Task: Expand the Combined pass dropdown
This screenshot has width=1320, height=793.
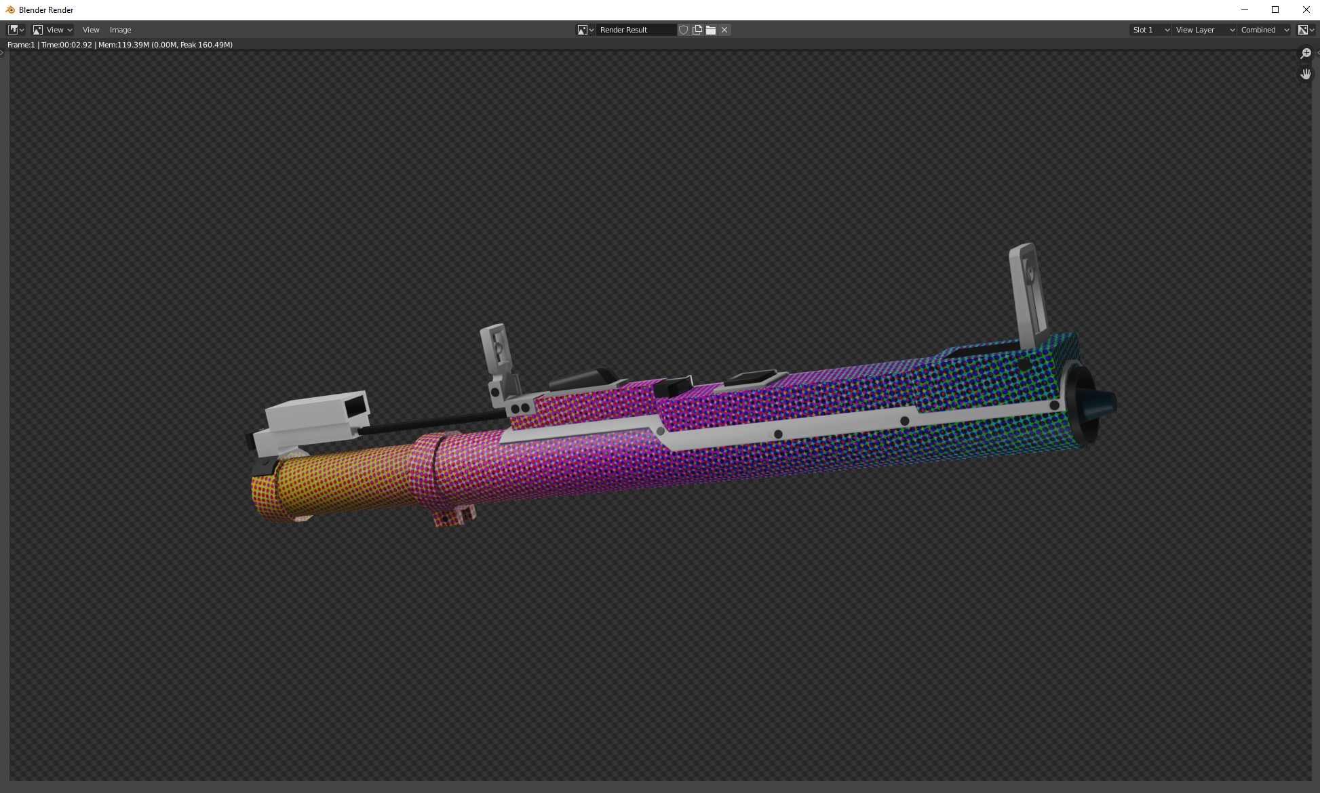Action: 1264,30
